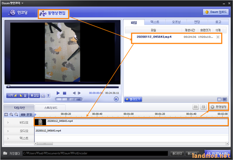The image size is (233, 160).
Task: Open the 동영상 편집 mode tab
Action: (53, 14)
